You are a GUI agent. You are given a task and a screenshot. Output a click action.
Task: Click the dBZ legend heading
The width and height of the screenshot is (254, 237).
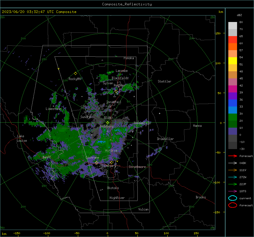click(x=239, y=15)
